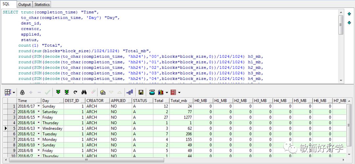Click the Total_mb column header

pyautogui.click(x=181, y=101)
